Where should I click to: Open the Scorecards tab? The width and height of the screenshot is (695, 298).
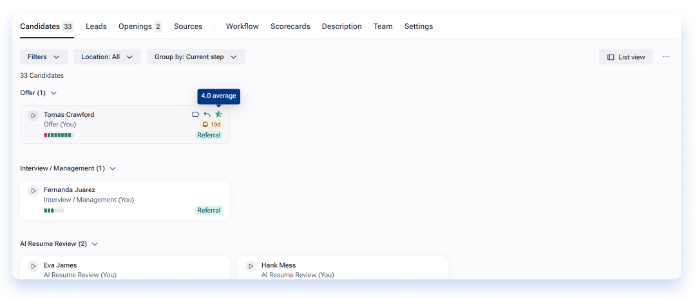[290, 26]
